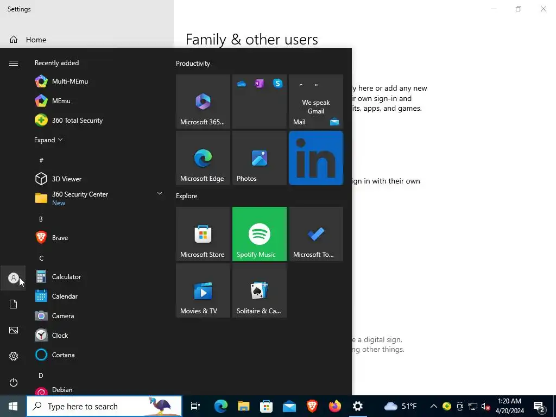Expand the Start menu hamburger navigation
Image resolution: width=556 pixels, height=417 pixels.
[14, 63]
